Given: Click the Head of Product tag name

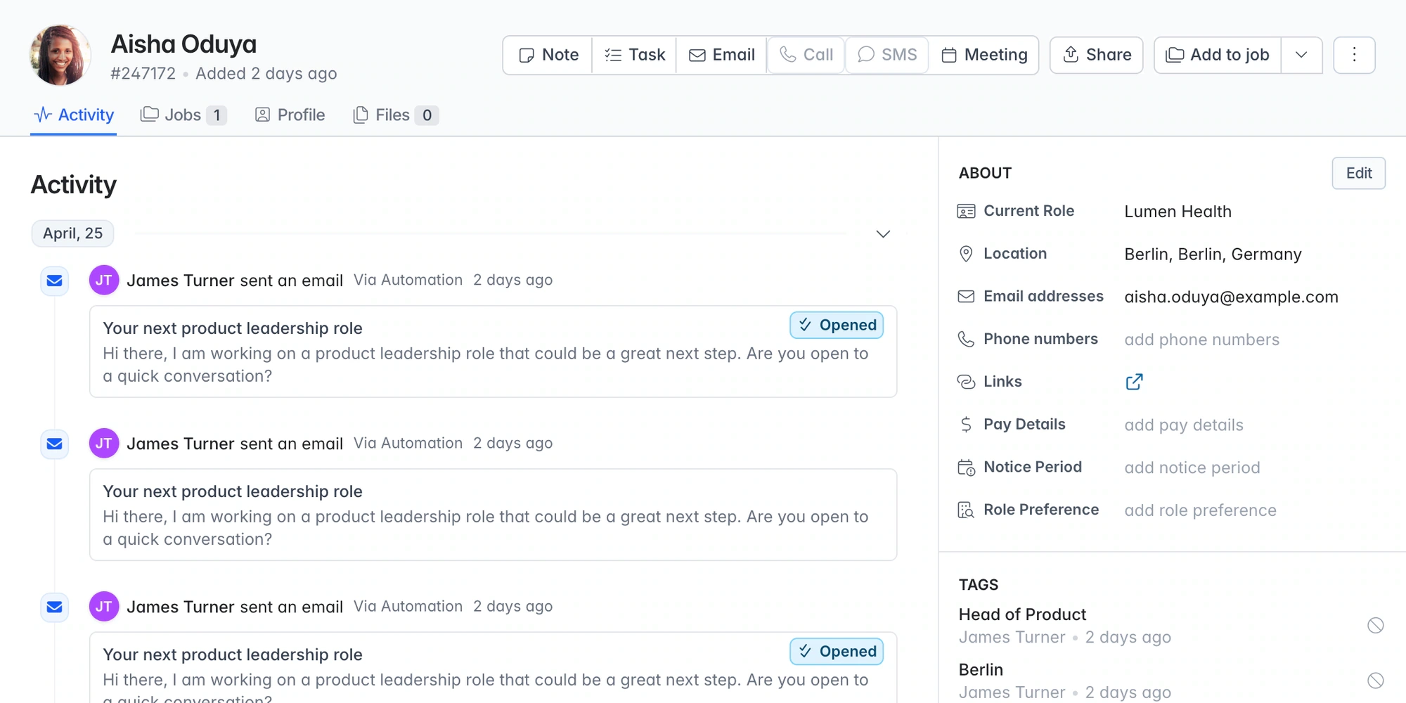Looking at the screenshot, I should click(x=1022, y=614).
